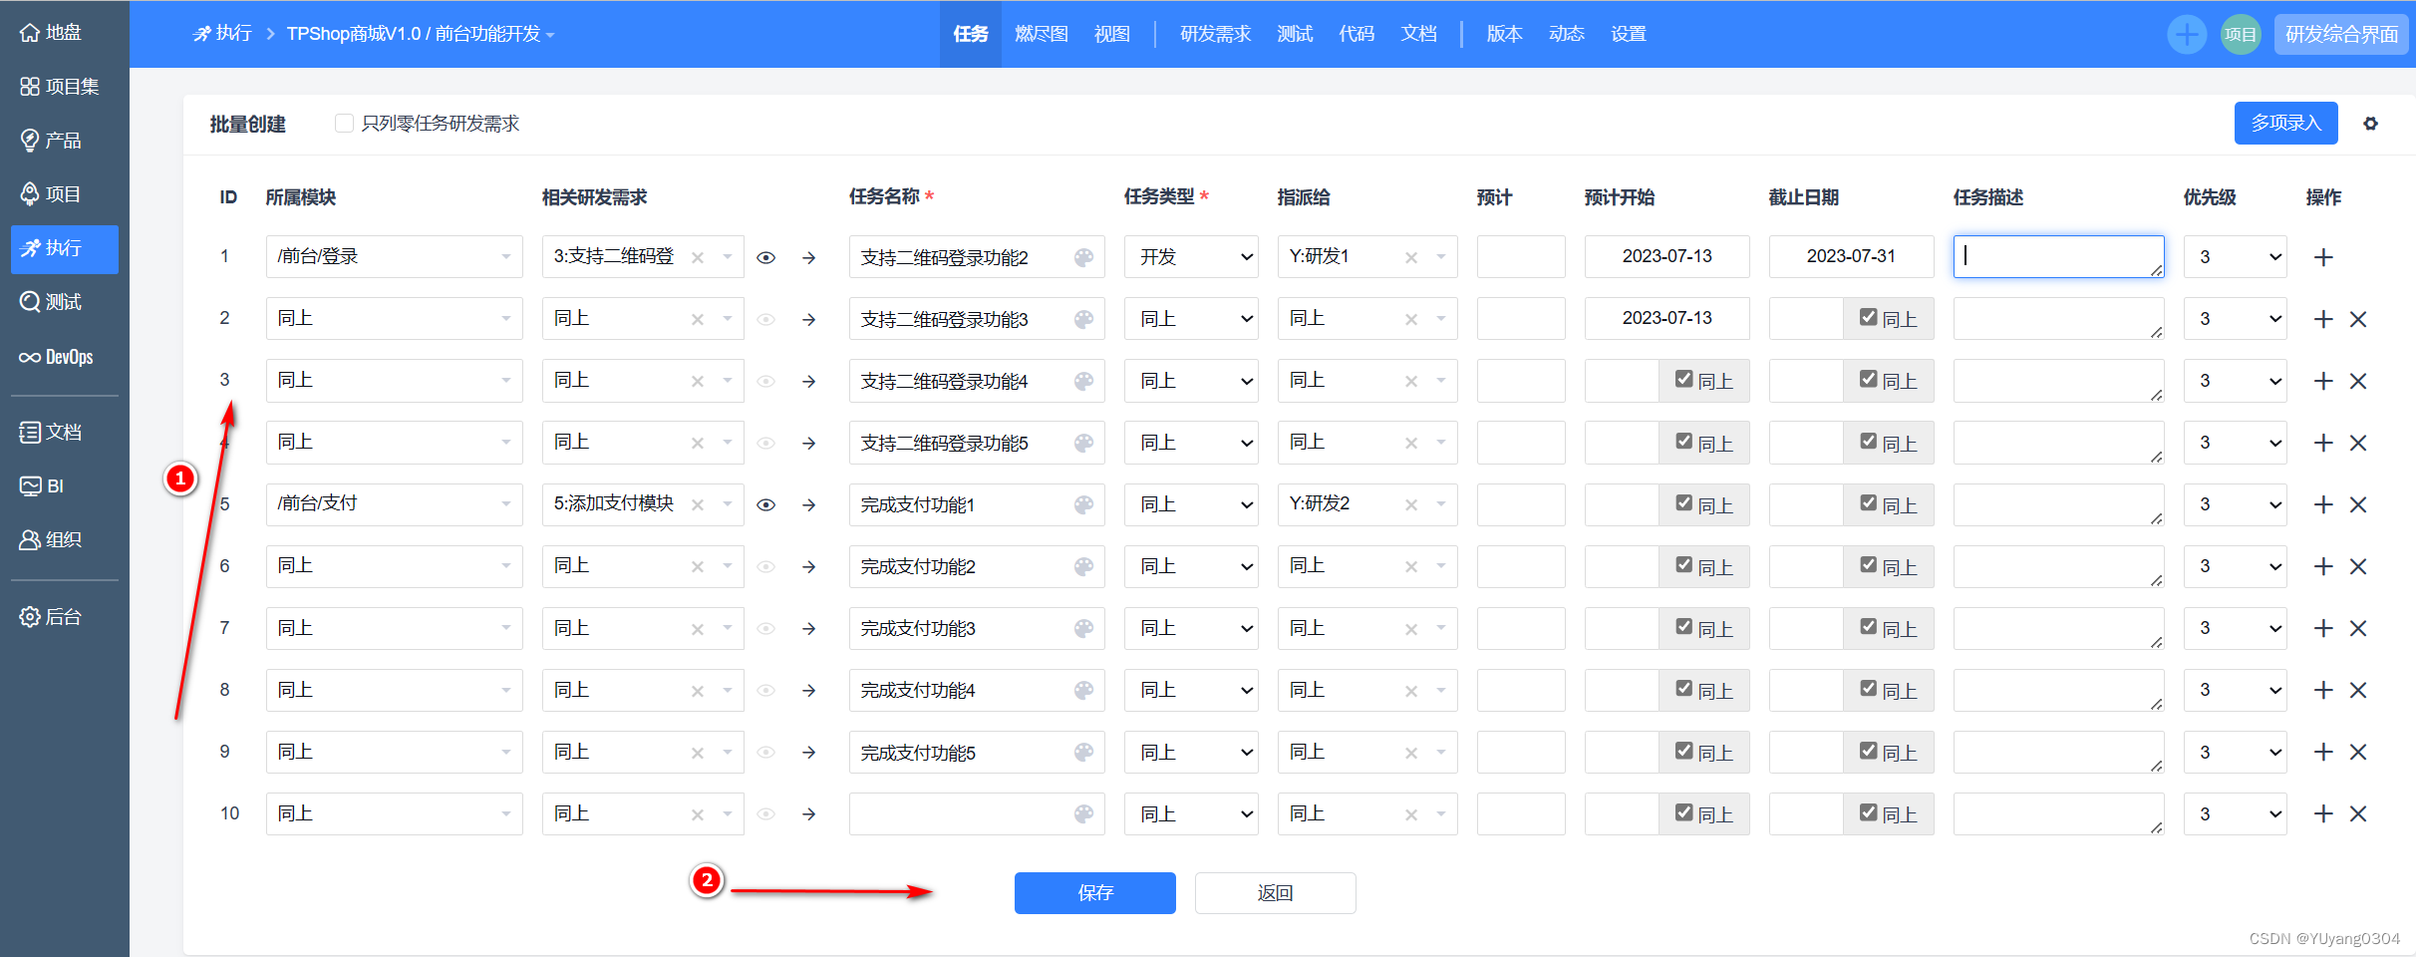Click the 保存 button

1095,893
